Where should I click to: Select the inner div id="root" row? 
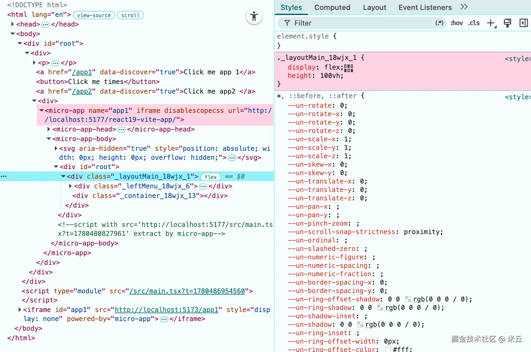pyautogui.click(x=89, y=167)
